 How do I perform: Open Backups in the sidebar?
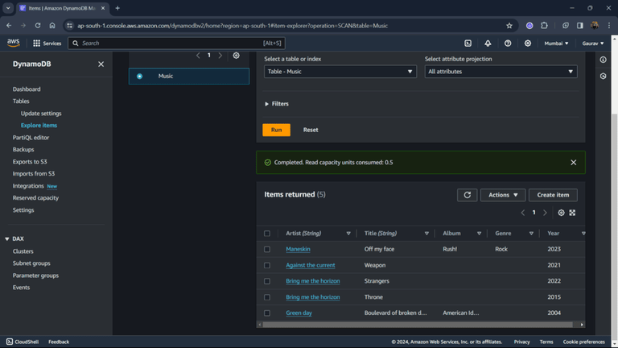[x=23, y=150]
